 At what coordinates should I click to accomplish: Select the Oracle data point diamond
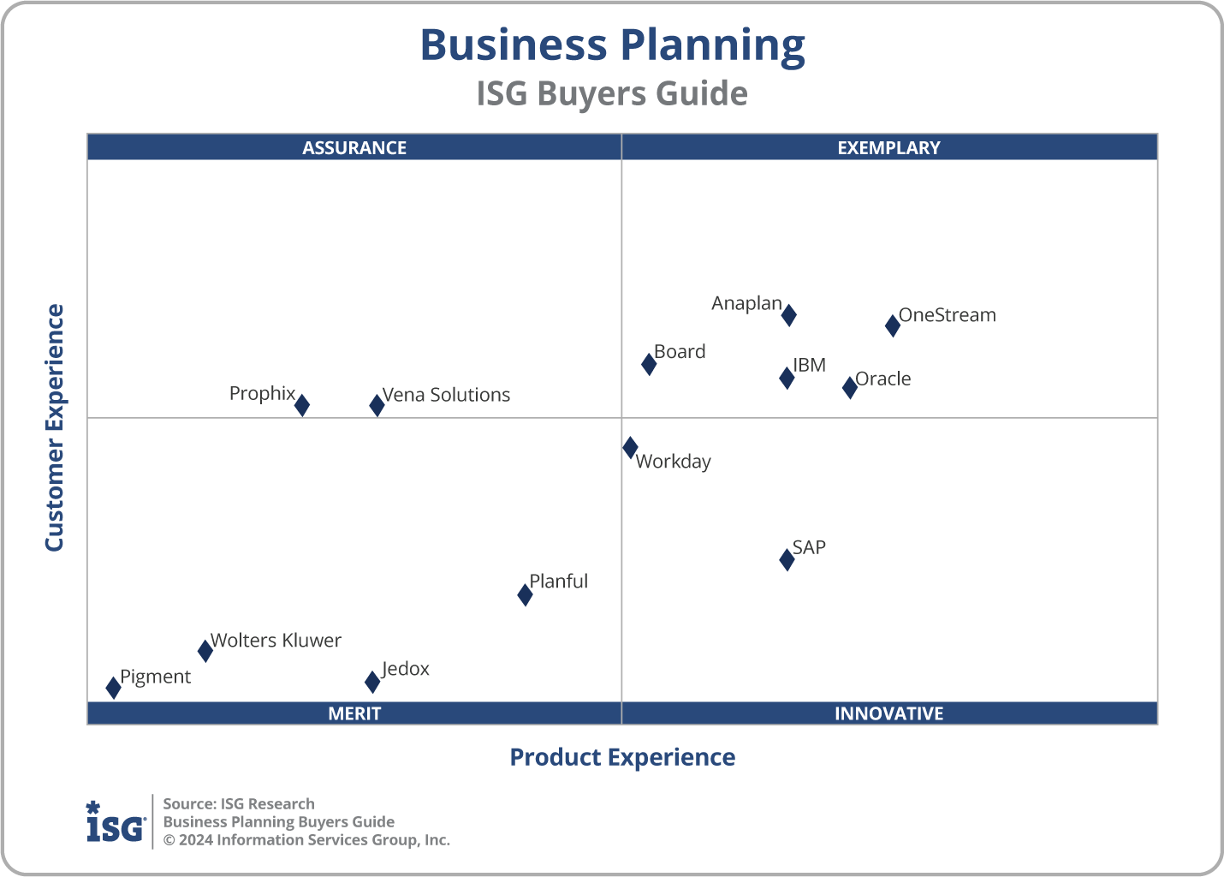(850, 387)
